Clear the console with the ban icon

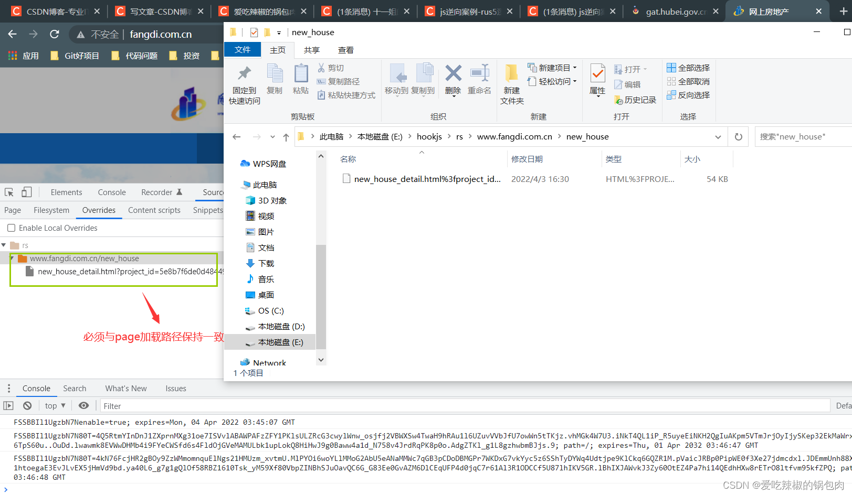[27, 405]
